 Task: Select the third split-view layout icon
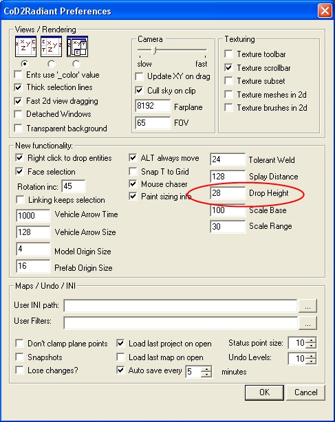(77, 46)
